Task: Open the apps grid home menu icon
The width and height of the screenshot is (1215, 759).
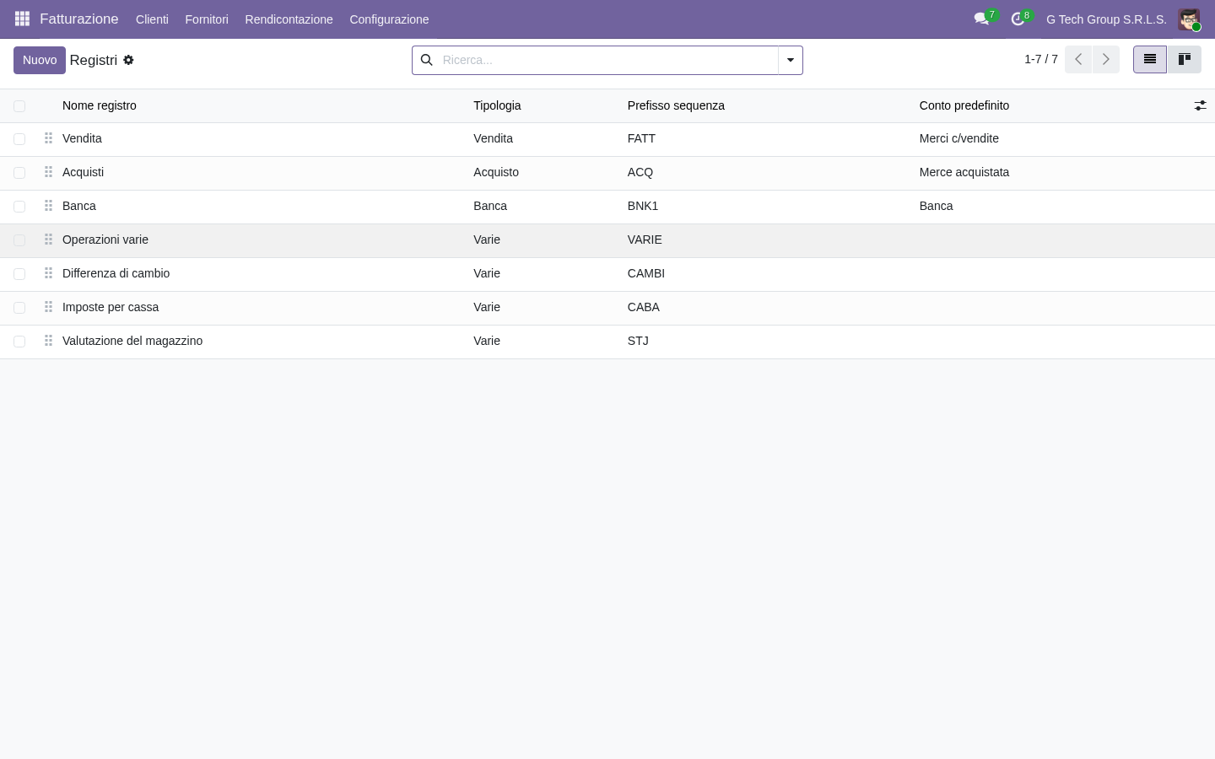Action: tap(23, 19)
